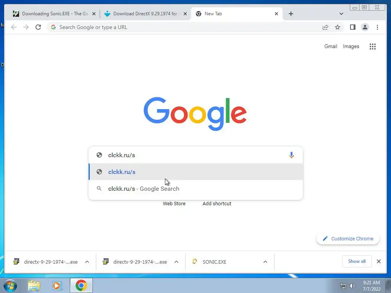Viewport: 391px width, 293px height.
Task: Share this page using the share icon
Action: [325, 27]
